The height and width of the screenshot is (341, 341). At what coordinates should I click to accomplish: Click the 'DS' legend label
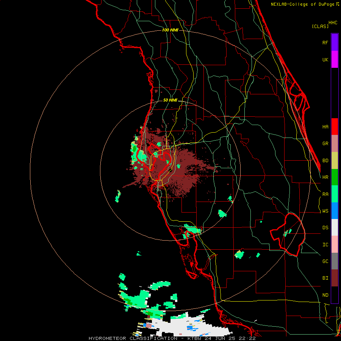click(x=325, y=228)
